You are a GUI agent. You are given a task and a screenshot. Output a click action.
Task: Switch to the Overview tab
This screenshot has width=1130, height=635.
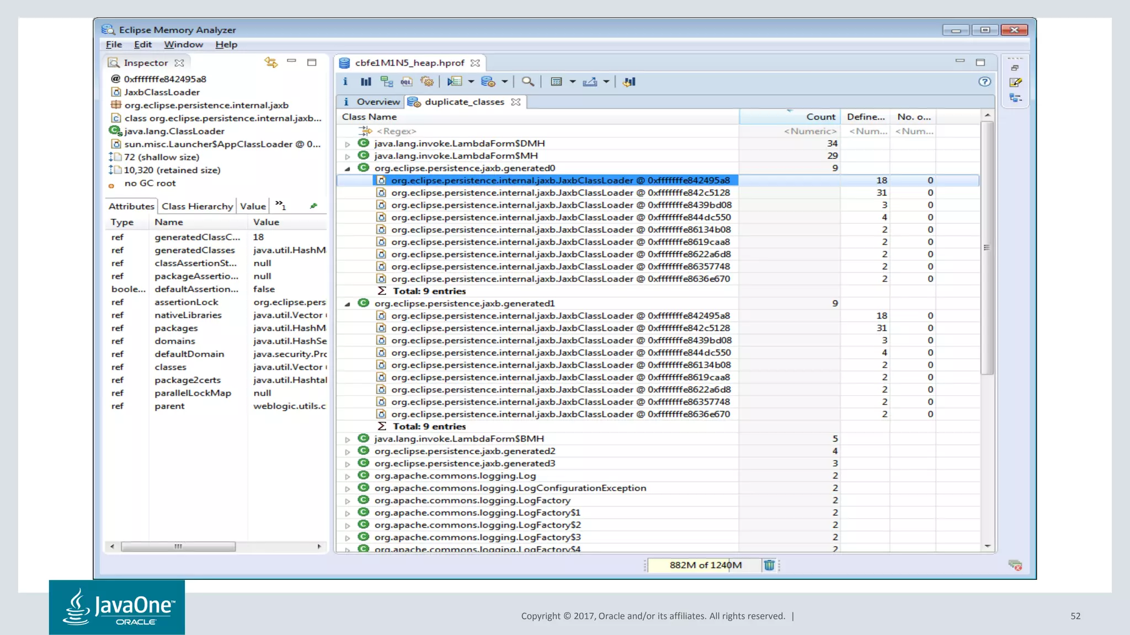pos(371,101)
